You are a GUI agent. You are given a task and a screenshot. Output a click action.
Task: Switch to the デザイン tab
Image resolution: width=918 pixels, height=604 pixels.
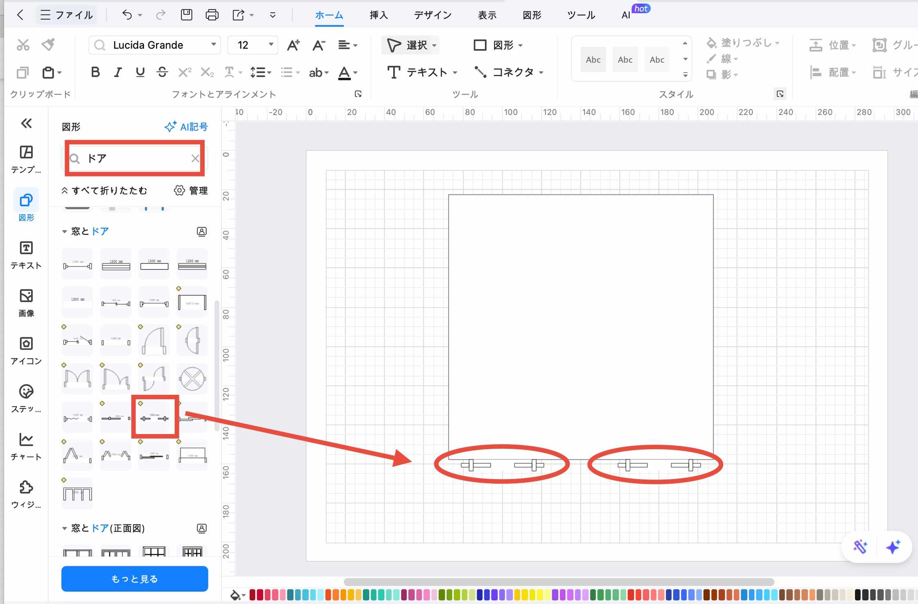pyautogui.click(x=433, y=15)
